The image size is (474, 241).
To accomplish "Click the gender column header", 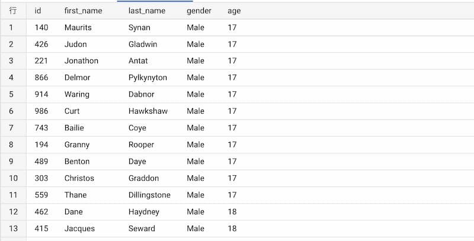I will point(199,11).
